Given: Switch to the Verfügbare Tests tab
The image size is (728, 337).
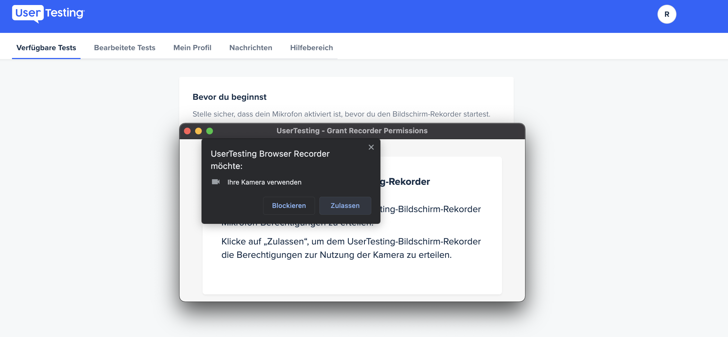Looking at the screenshot, I should coord(46,47).
